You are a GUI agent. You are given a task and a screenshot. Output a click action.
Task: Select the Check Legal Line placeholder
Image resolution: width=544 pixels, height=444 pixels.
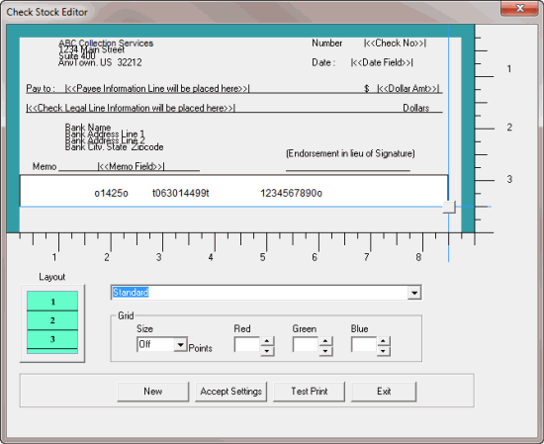pyautogui.click(x=131, y=108)
